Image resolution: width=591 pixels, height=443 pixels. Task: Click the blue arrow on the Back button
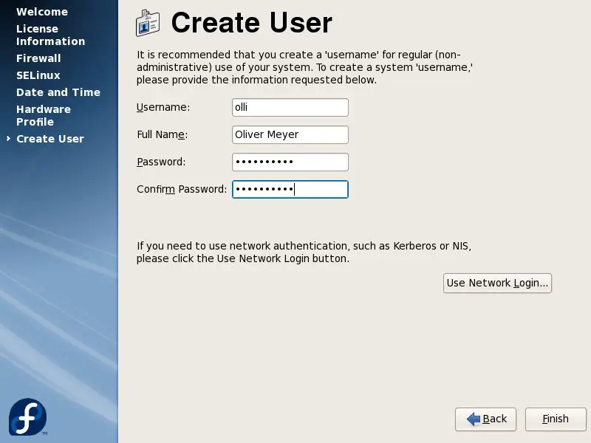pyautogui.click(x=473, y=419)
